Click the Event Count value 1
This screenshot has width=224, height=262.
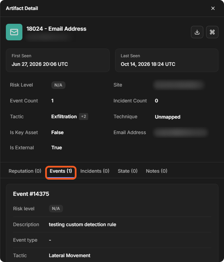(52, 101)
